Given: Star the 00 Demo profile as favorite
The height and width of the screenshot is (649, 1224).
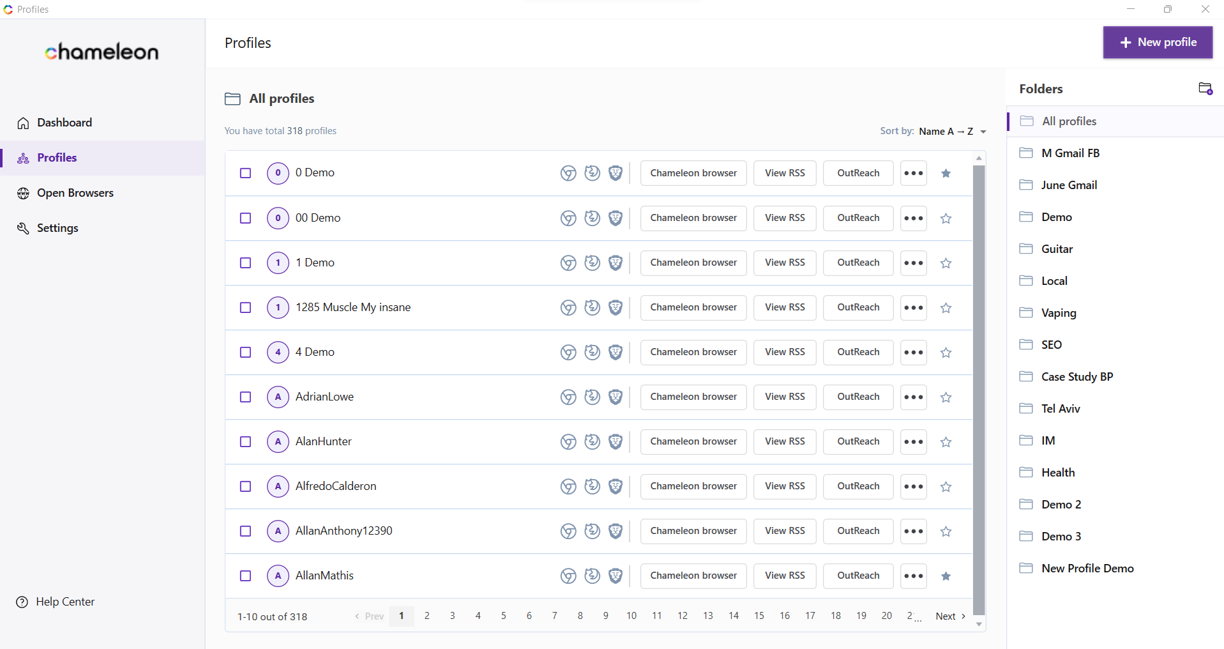Looking at the screenshot, I should coord(946,218).
